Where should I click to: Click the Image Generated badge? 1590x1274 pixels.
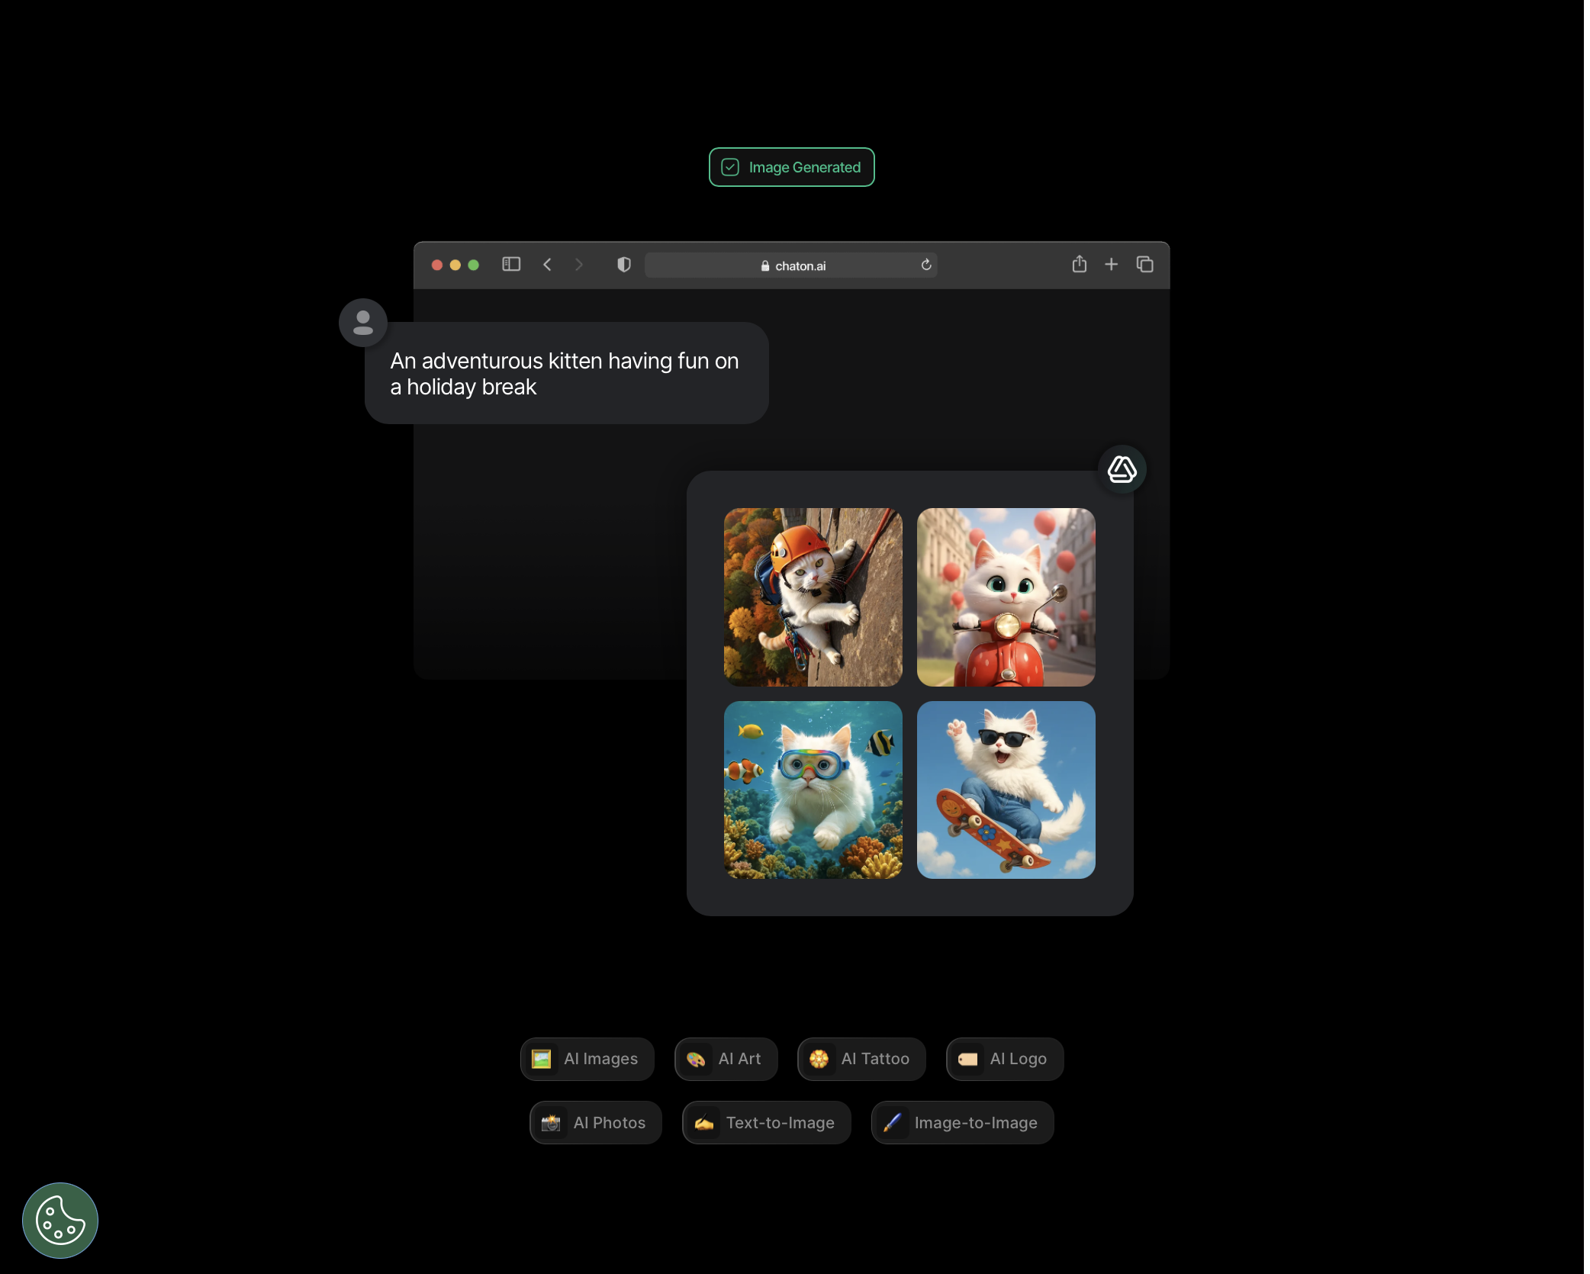[791, 166]
